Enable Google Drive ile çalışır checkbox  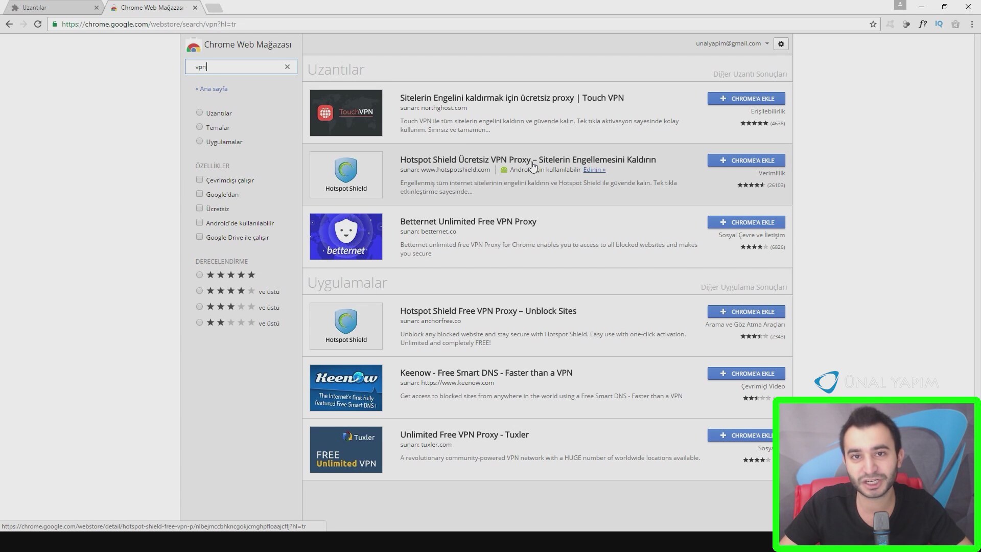199,237
